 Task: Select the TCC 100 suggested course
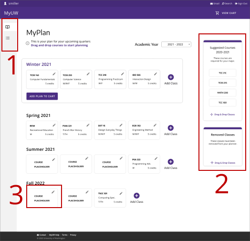click(x=223, y=103)
